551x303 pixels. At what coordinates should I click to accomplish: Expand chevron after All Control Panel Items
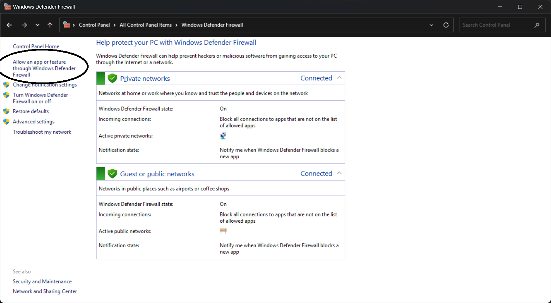pos(176,25)
